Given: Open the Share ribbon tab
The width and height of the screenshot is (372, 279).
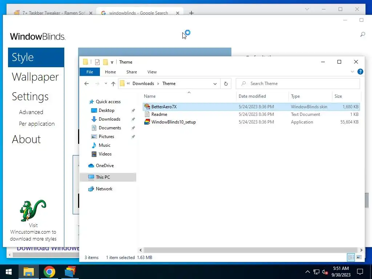Looking at the screenshot, I should tap(132, 72).
